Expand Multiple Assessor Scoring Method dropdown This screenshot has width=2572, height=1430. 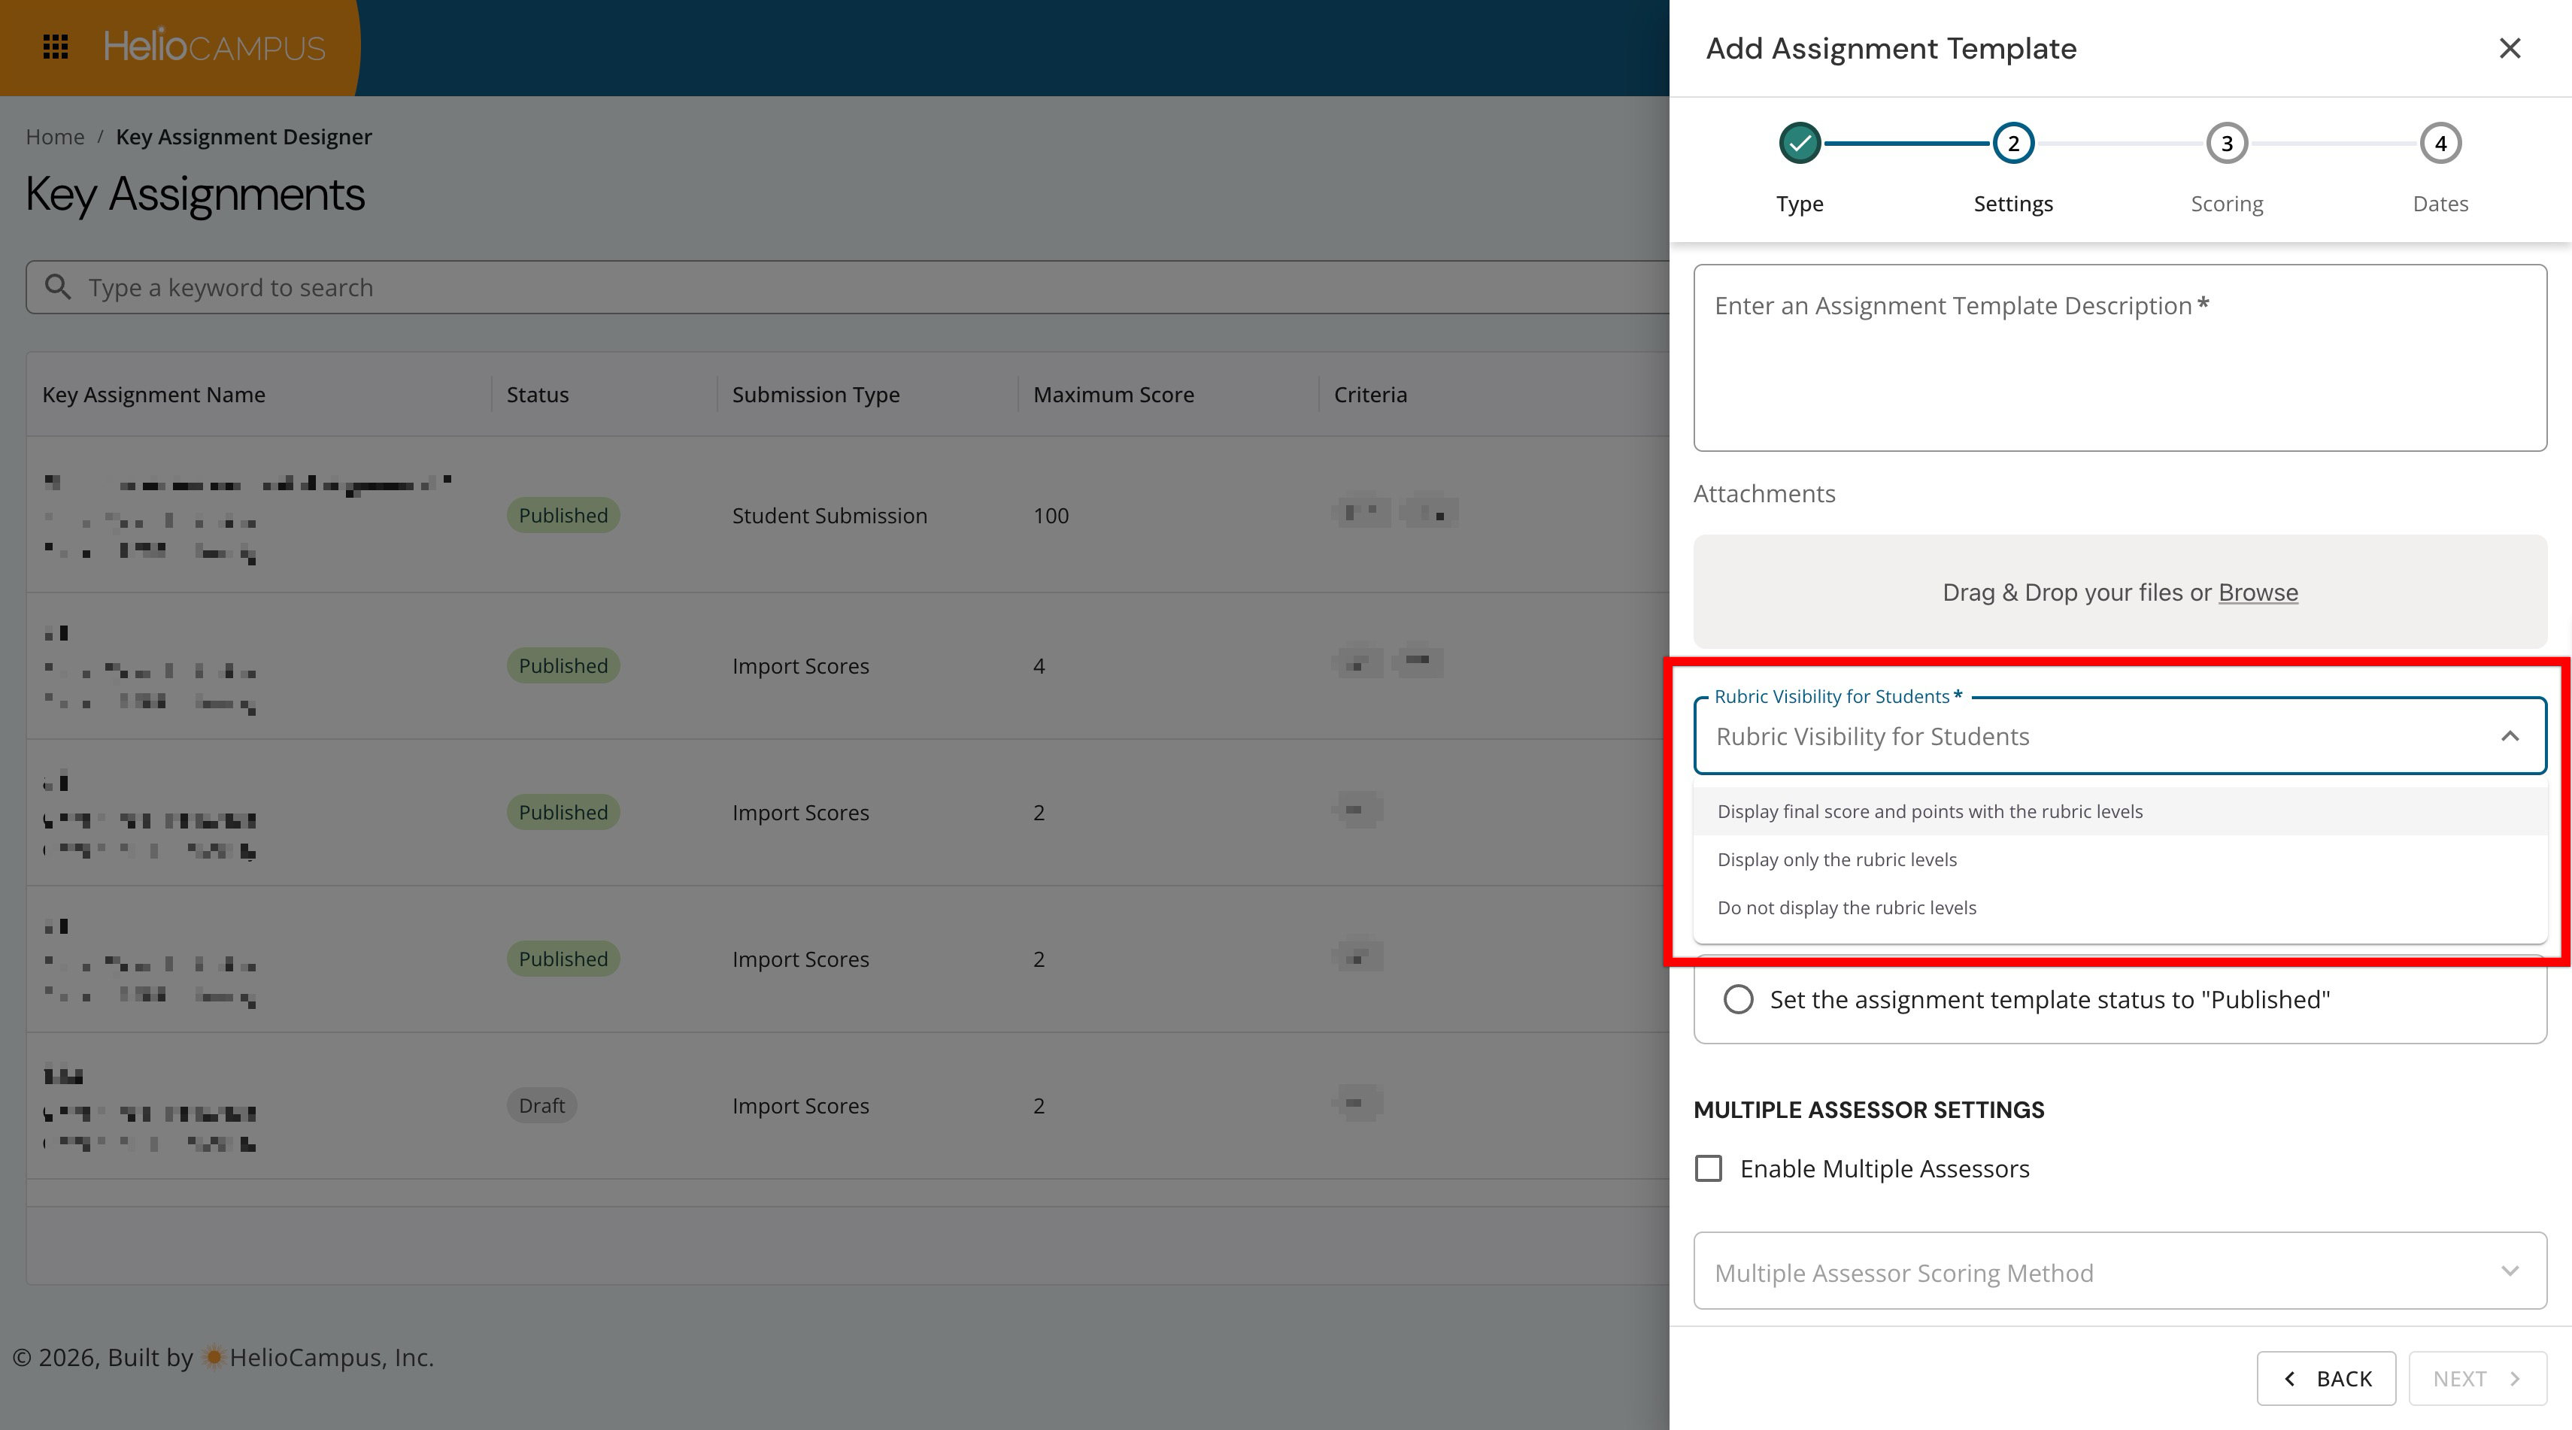[2509, 1271]
